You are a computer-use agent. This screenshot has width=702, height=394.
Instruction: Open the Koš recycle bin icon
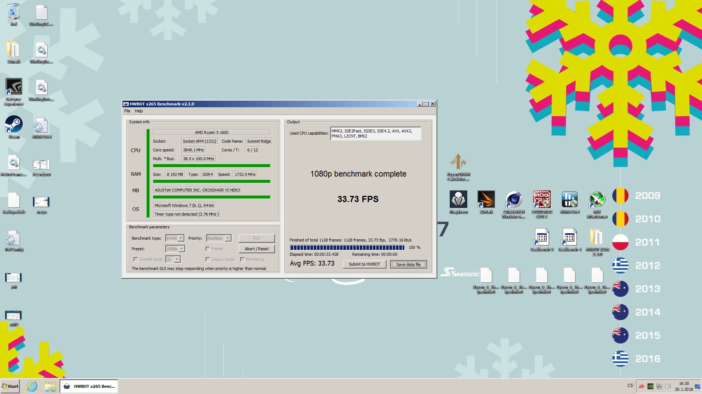(14, 15)
